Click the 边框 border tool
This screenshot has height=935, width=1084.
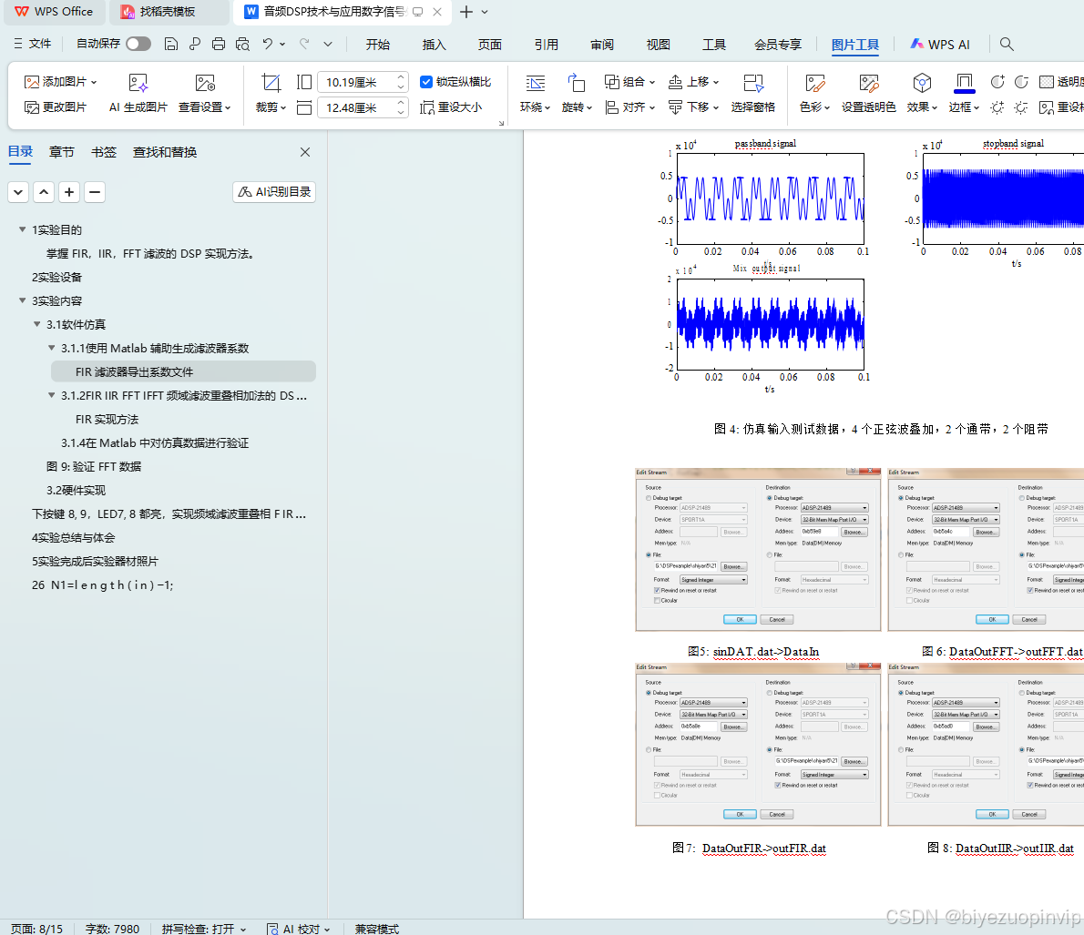[964, 93]
